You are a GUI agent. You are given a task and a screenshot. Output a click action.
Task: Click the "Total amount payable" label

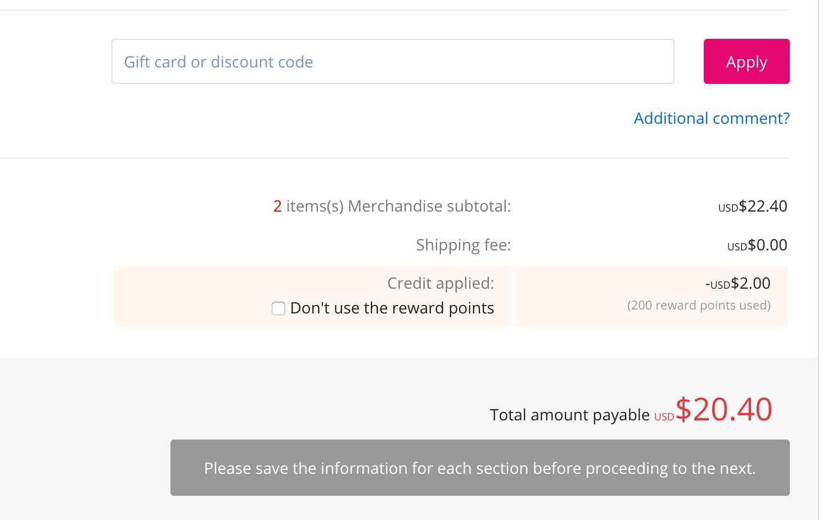569,415
